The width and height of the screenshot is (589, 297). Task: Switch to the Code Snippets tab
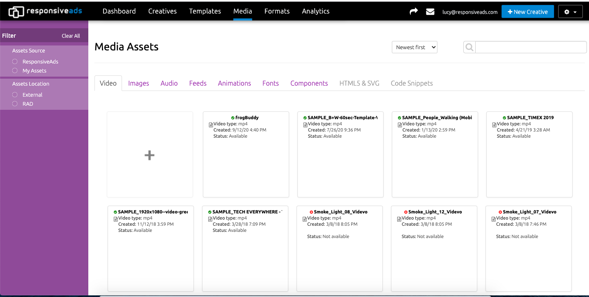click(x=412, y=83)
